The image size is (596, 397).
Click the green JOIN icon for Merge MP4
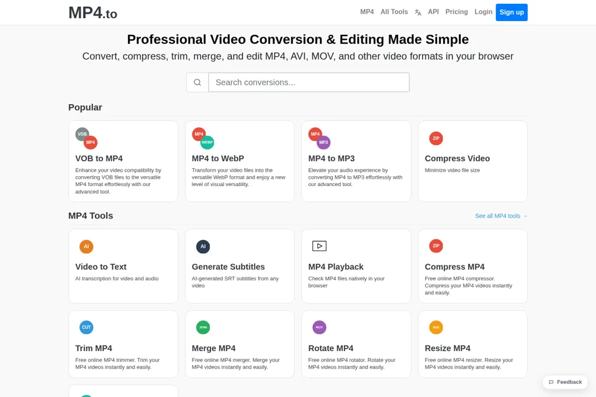point(203,328)
